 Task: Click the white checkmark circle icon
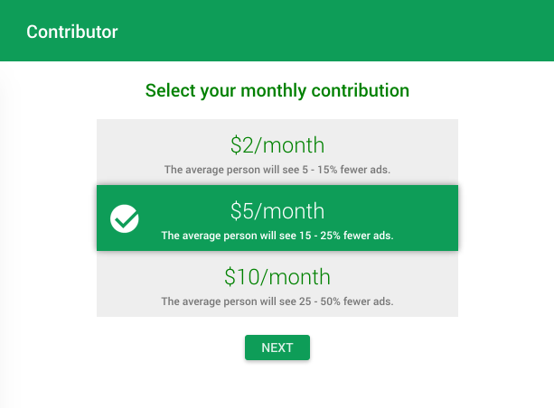tap(125, 218)
